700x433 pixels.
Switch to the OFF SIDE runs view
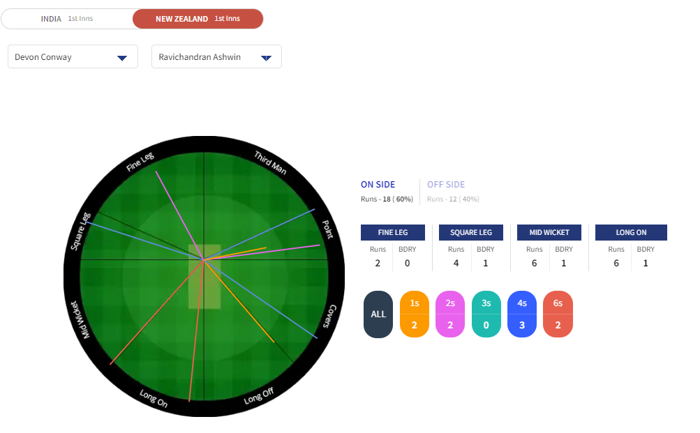(446, 185)
